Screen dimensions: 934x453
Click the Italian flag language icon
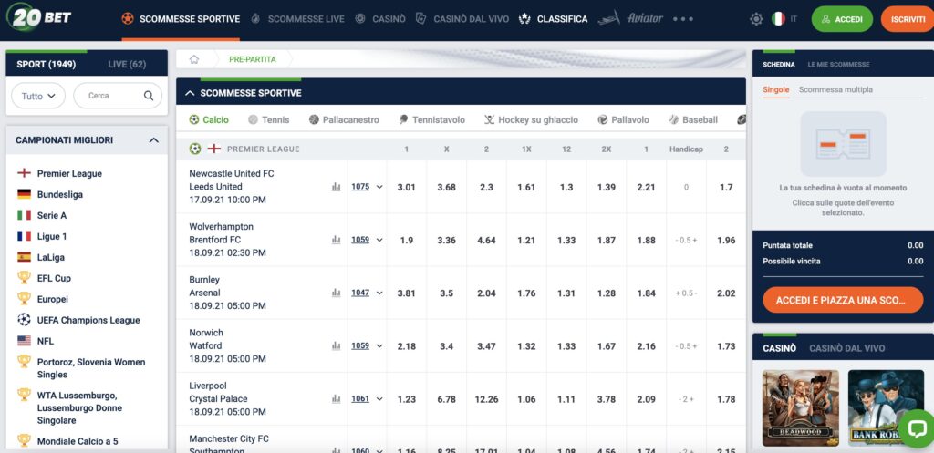point(778,19)
